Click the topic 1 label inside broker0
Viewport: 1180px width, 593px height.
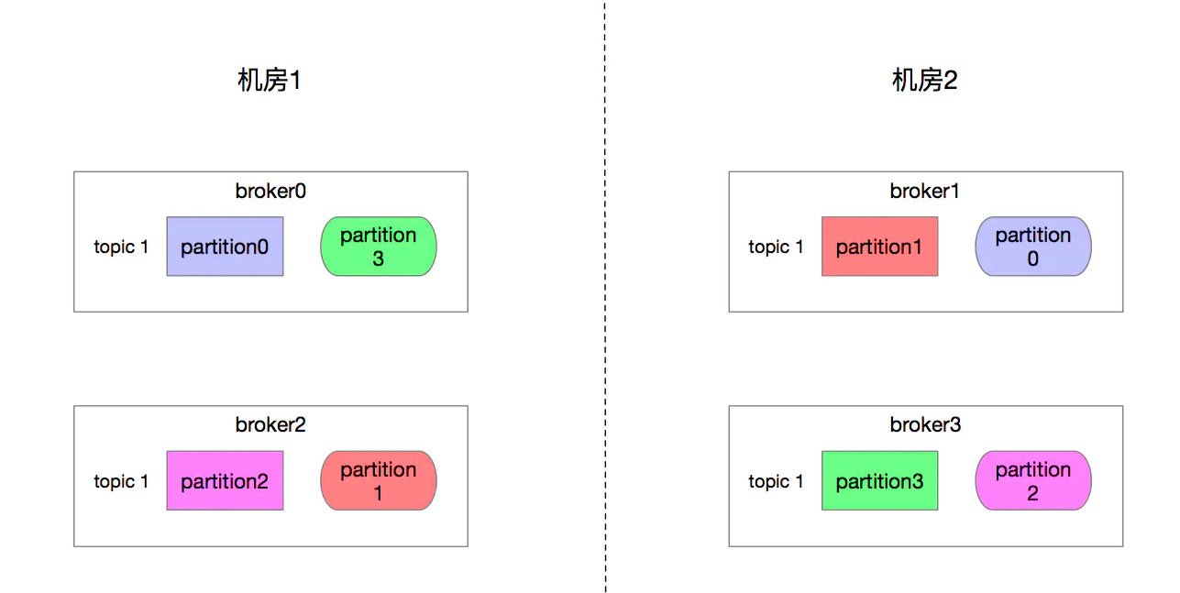[121, 247]
